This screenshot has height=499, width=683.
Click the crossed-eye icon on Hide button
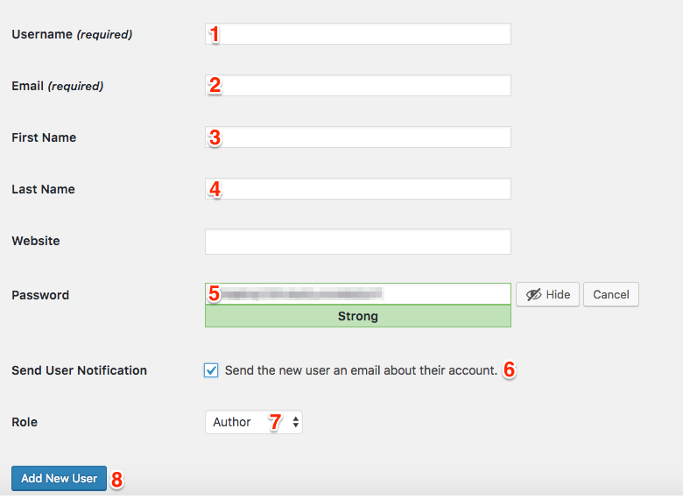(533, 295)
